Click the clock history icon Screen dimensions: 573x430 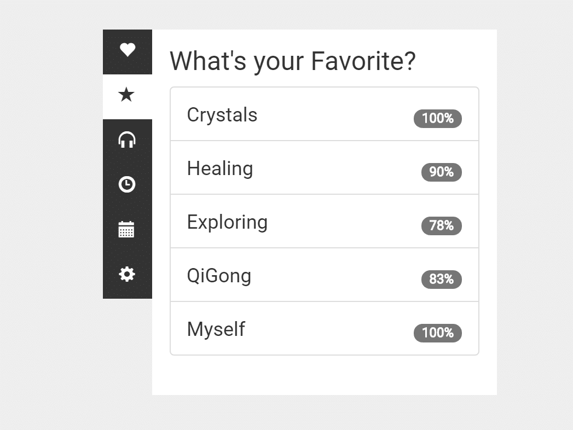click(x=127, y=184)
